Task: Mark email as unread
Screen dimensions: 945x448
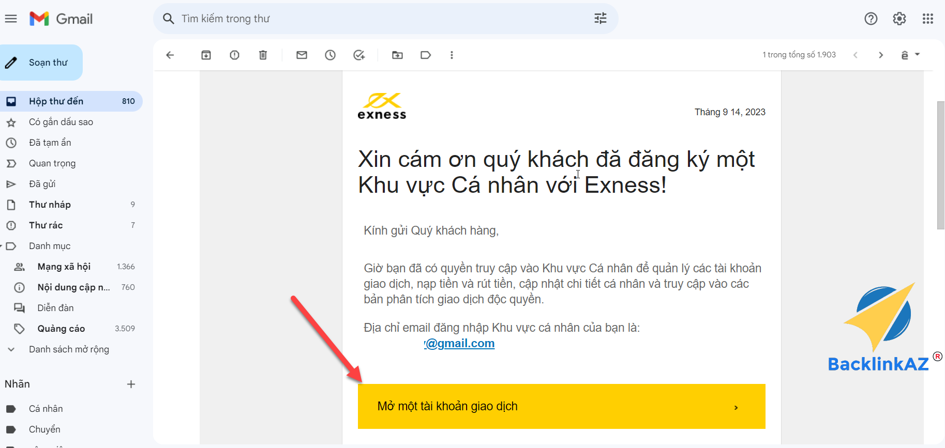Action: (x=302, y=55)
